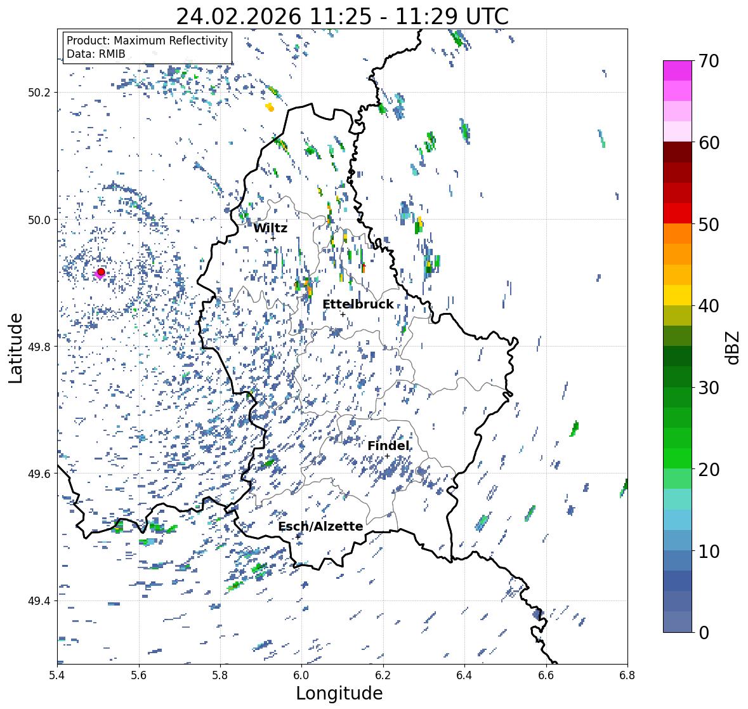Click longitude tick label 5.6
Viewport: 748px width, 709px height.
pos(139,675)
